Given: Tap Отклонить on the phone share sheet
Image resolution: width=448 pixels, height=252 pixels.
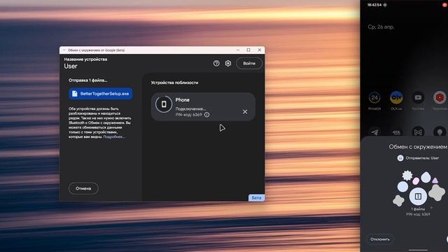Looking at the screenshot, I should 380,239.
